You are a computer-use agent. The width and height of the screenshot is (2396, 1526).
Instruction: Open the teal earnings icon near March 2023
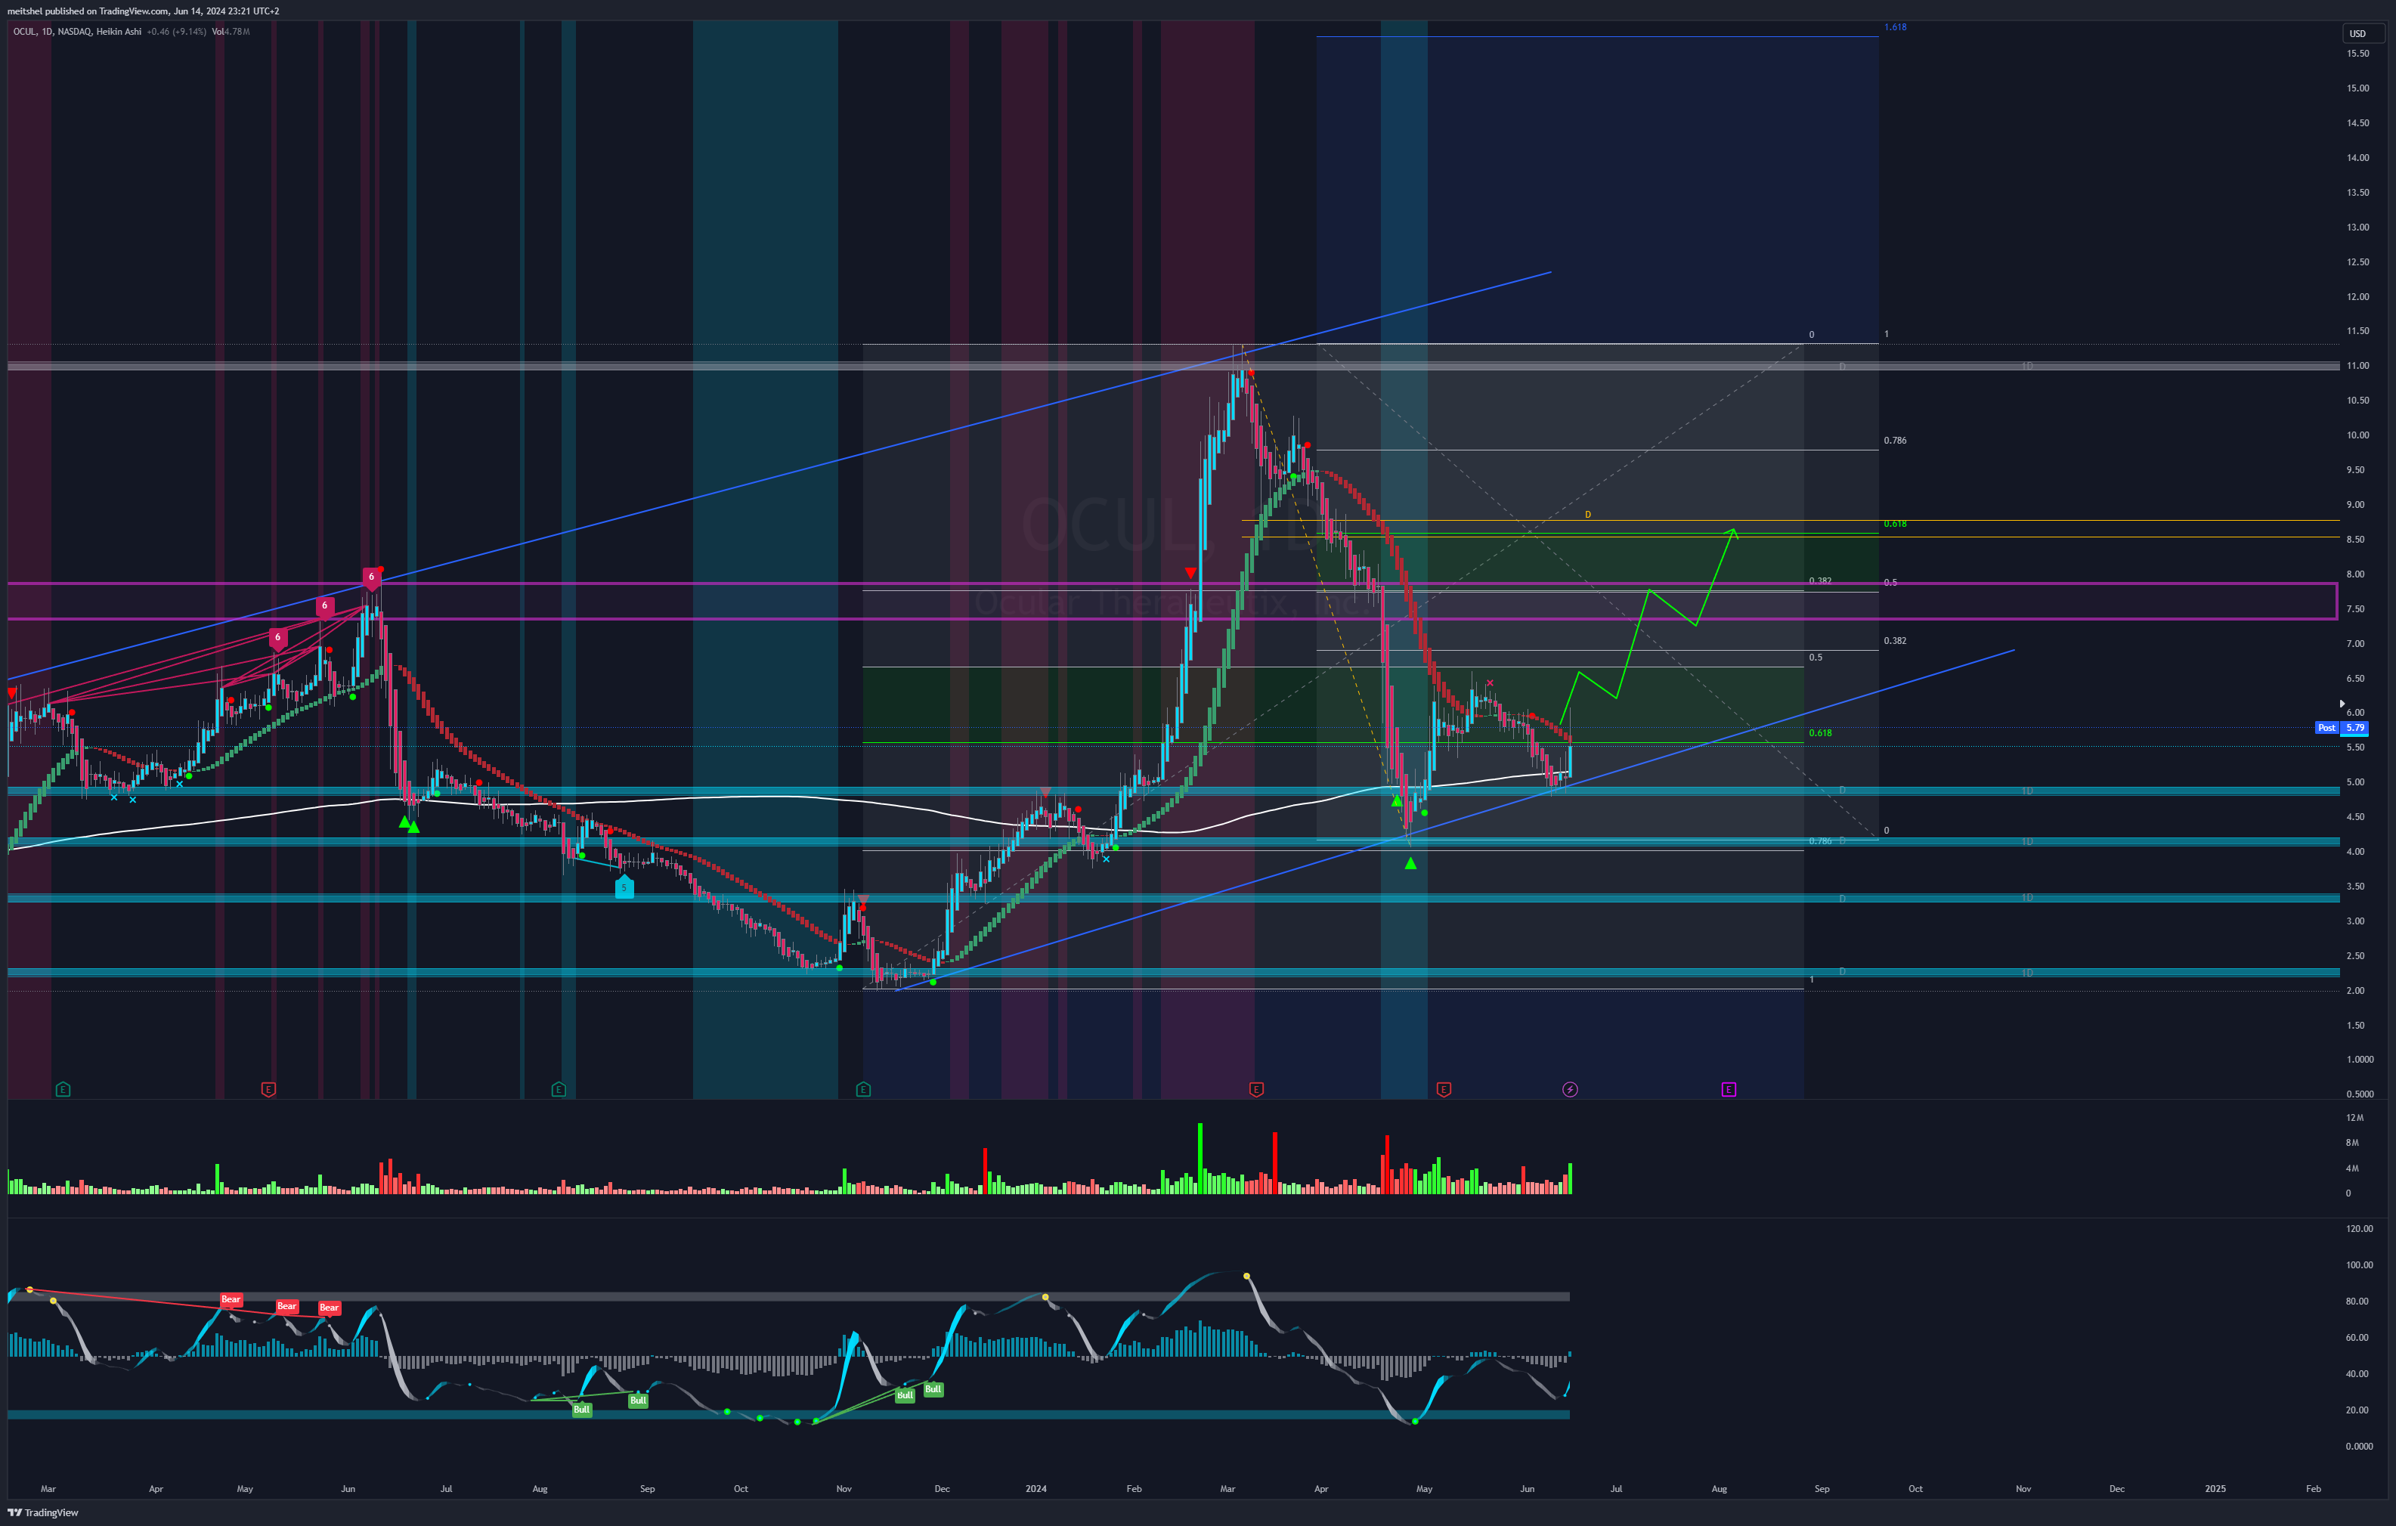(x=63, y=1089)
